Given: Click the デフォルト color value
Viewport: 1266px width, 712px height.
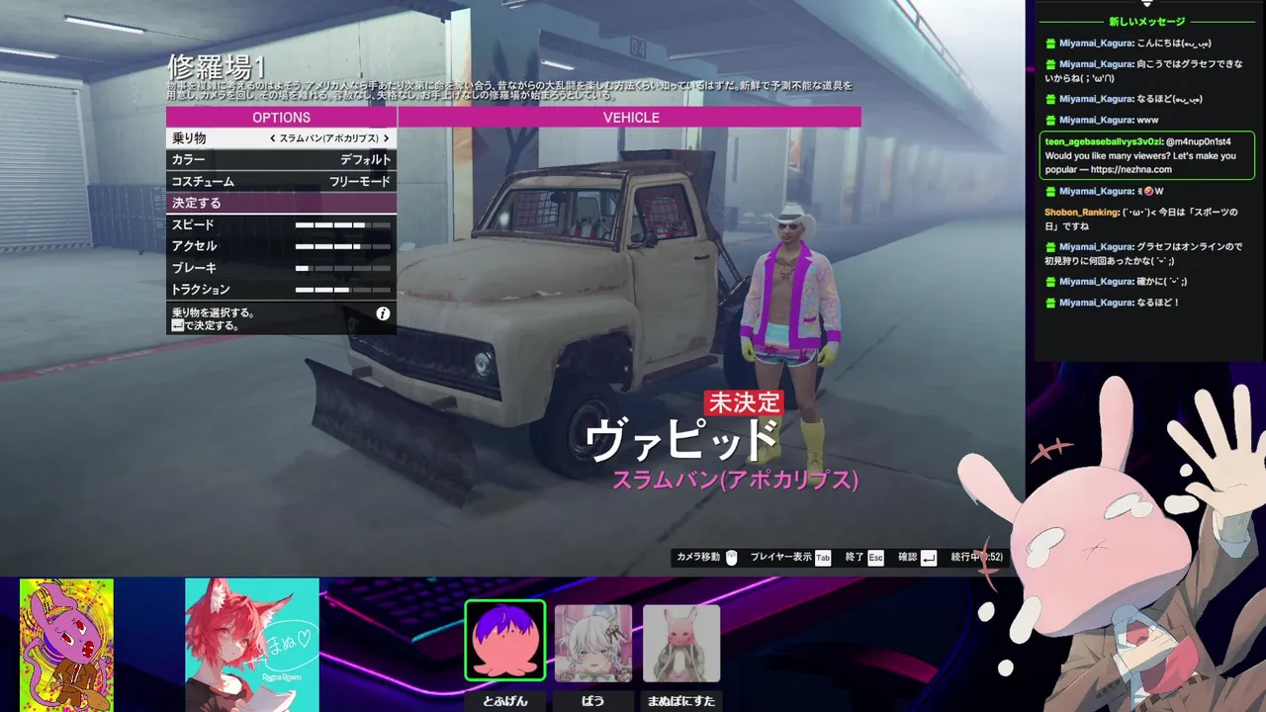Looking at the screenshot, I should 366,160.
